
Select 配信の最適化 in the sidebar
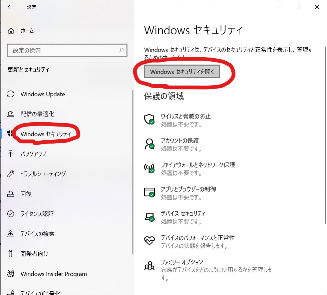tap(37, 114)
